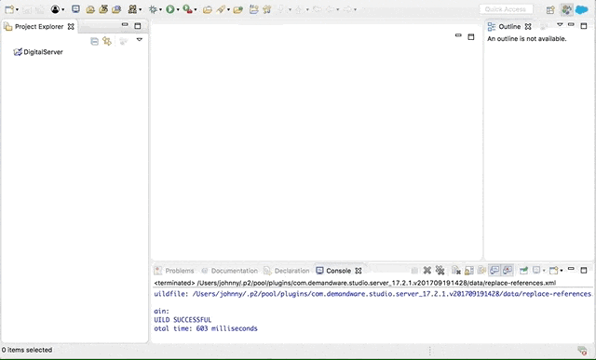Click the Search flashlight icon in toolbar
The width and height of the screenshot is (596, 360).
[x=221, y=9]
